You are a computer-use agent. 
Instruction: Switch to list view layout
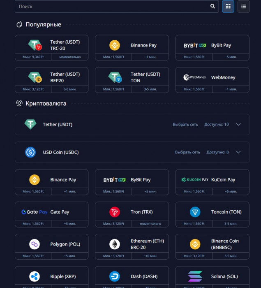tap(244, 7)
